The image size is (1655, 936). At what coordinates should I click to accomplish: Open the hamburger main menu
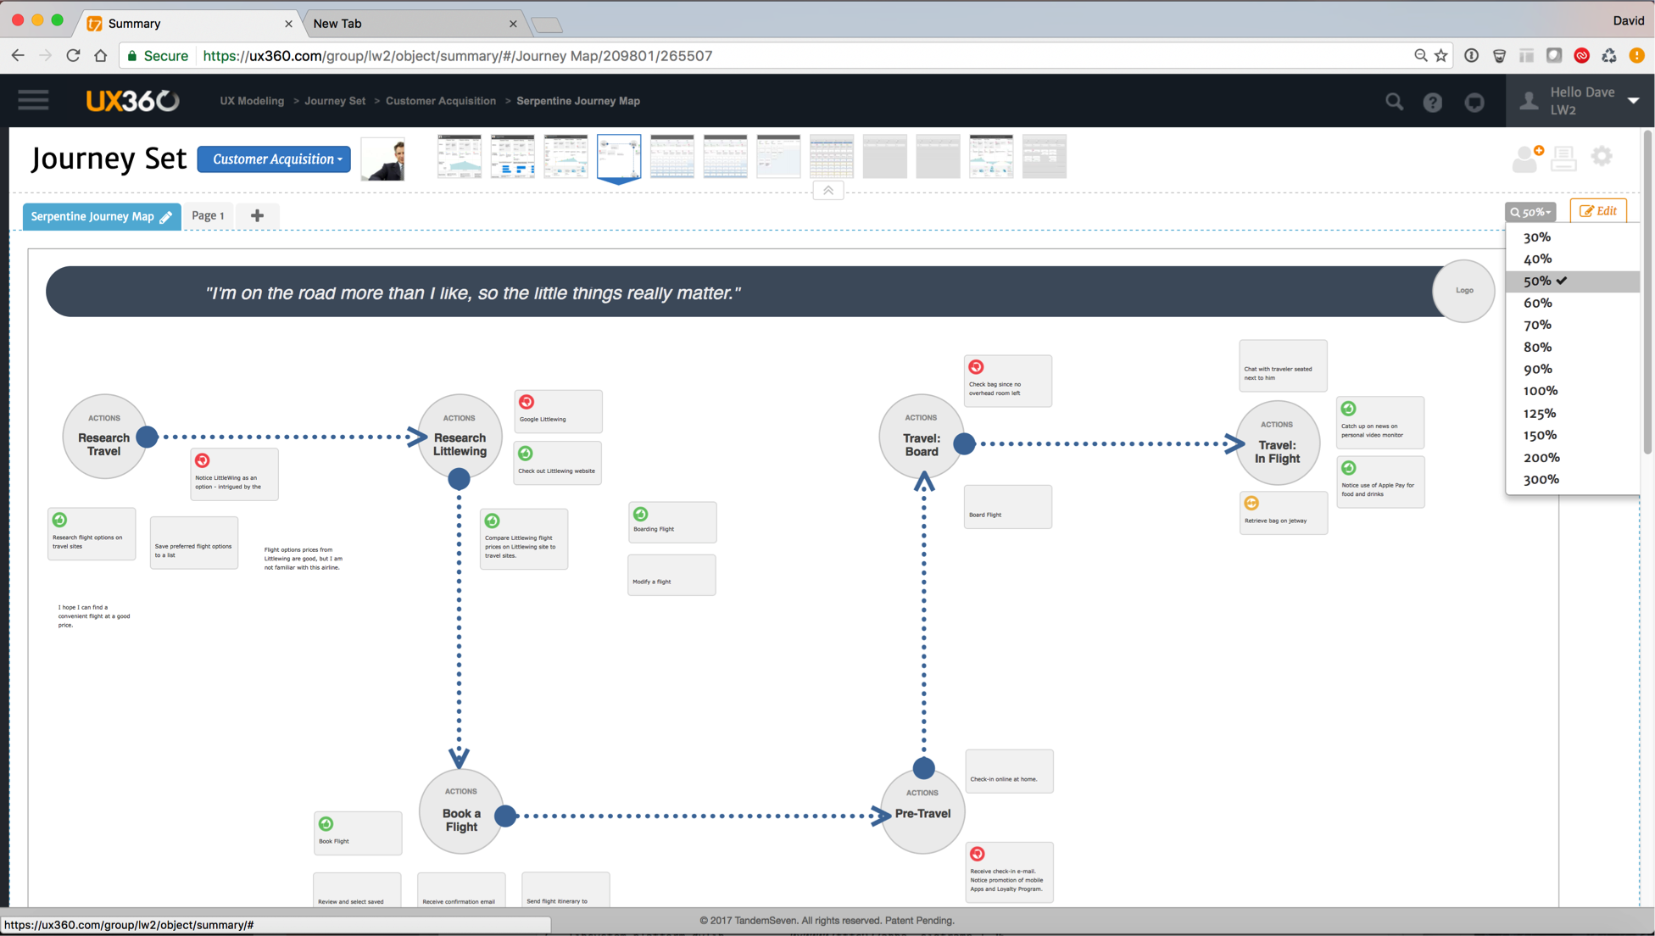tap(33, 101)
